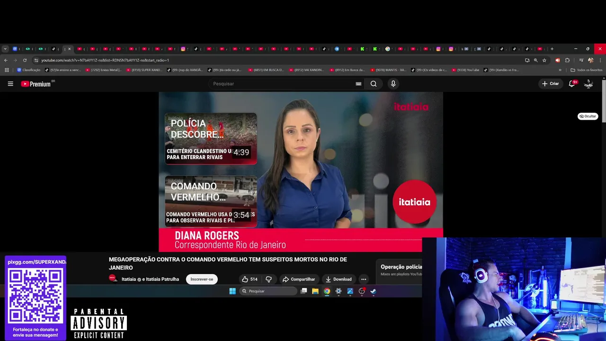The width and height of the screenshot is (606, 341).
Task: Expand the tab search dropdown arrow
Action: coord(5,49)
